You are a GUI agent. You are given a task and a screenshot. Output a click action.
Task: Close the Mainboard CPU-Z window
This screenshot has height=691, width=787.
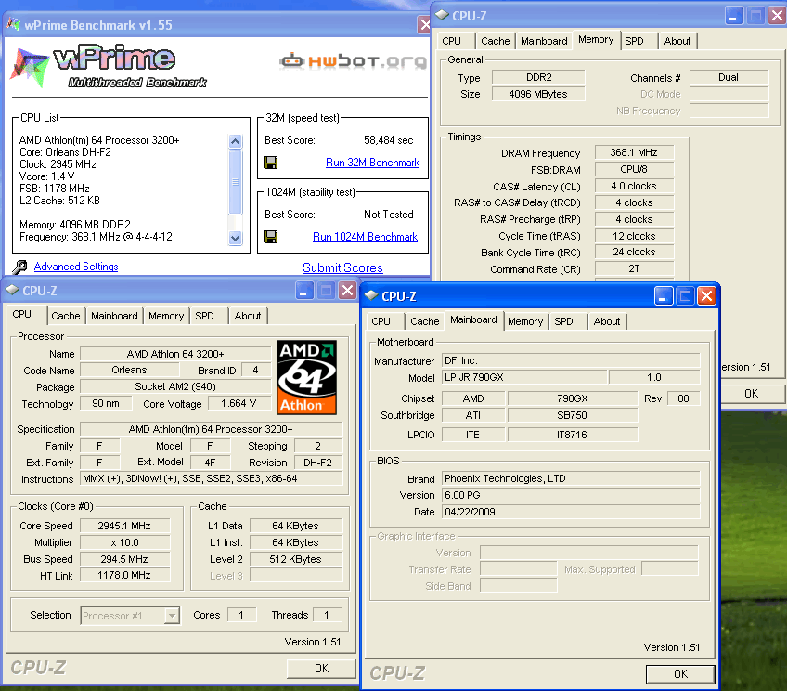pyautogui.click(x=706, y=296)
